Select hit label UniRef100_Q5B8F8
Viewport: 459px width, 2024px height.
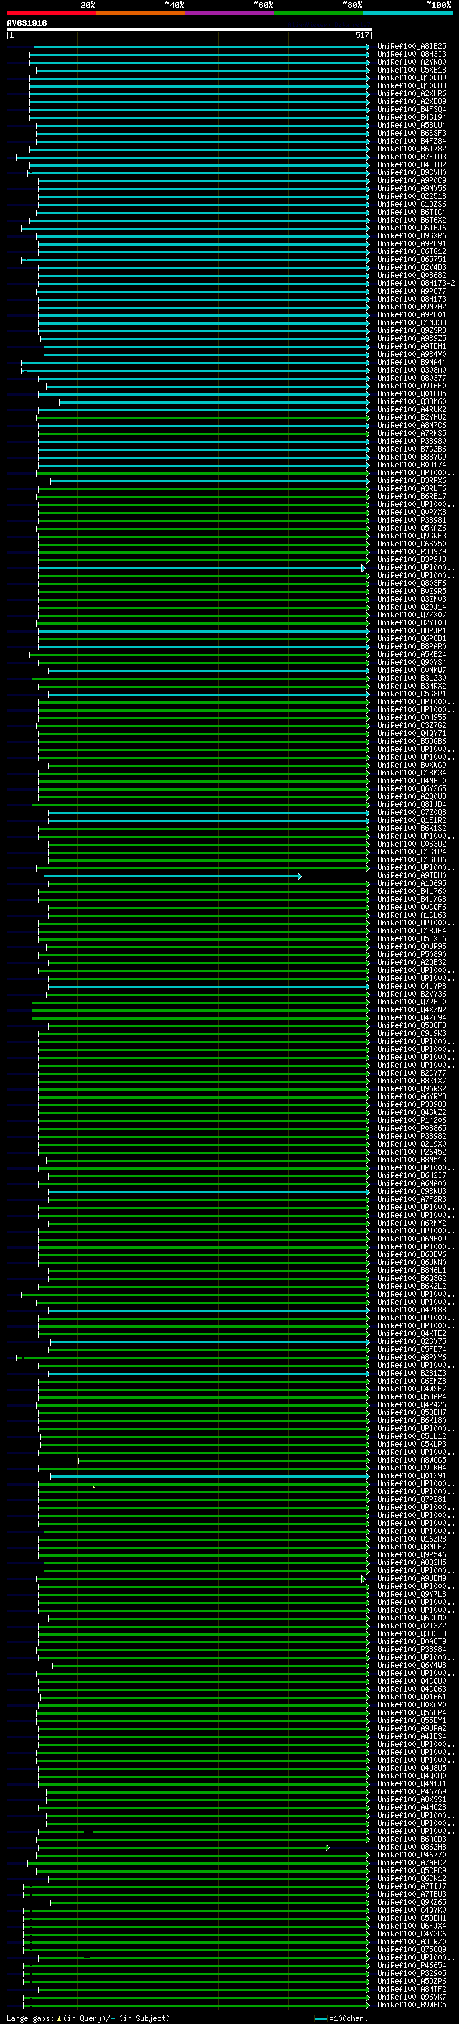412,1025
